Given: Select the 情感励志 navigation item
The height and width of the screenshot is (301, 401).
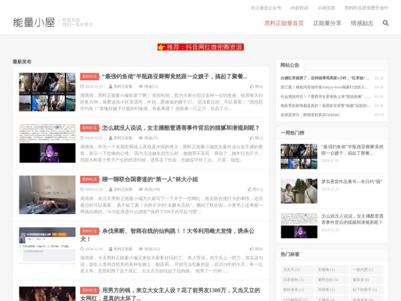Looking at the screenshot, I should (x=362, y=23).
